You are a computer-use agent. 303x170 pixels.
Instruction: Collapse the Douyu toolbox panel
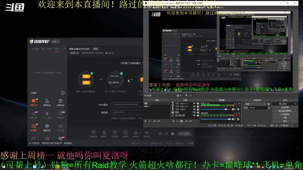63,93
